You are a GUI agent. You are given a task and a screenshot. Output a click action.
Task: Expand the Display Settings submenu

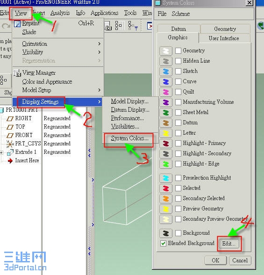click(x=57, y=102)
